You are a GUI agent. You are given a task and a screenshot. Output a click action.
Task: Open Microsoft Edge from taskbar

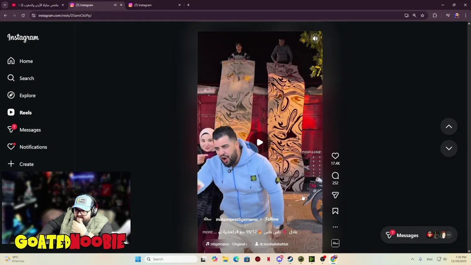pos(236,259)
